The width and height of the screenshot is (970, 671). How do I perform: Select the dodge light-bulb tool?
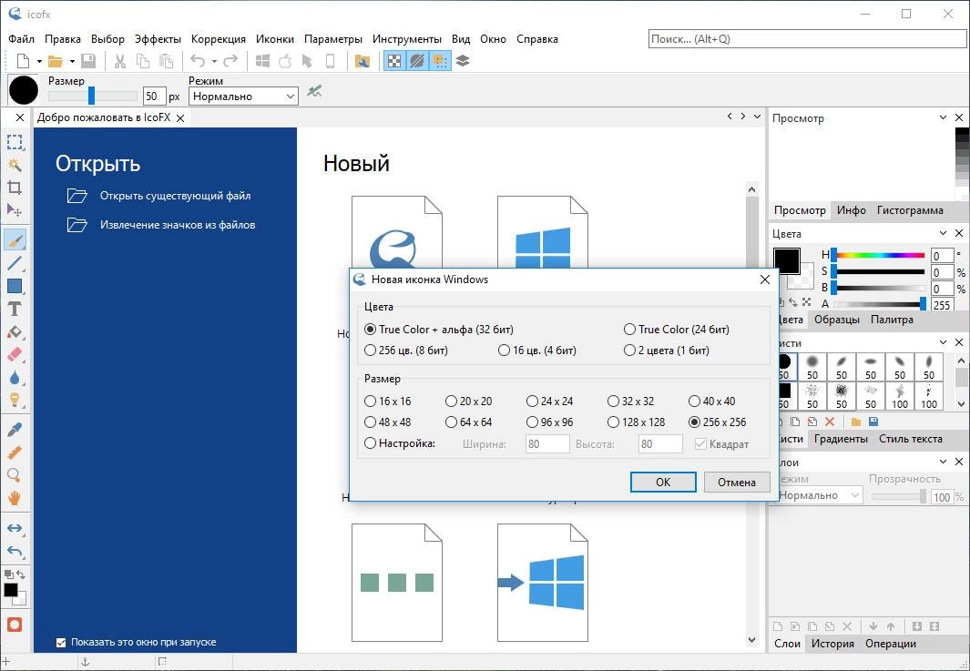pyautogui.click(x=15, y=400)
